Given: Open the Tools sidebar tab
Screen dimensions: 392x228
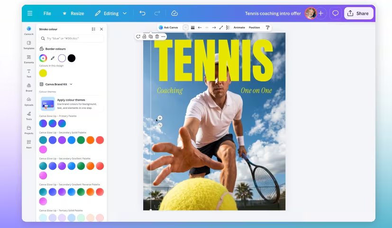Looking at the screenshot, I should (29, 116).
